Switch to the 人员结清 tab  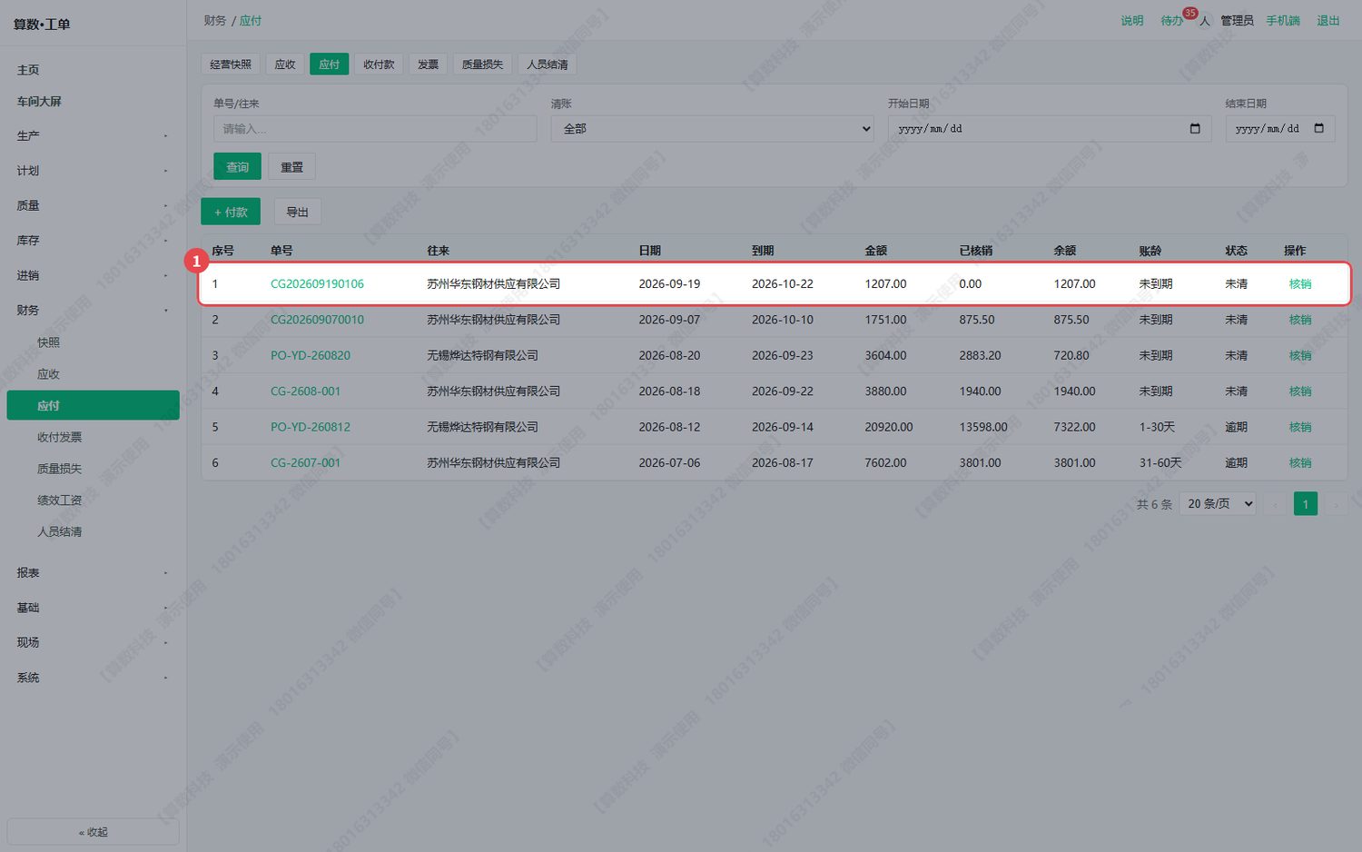[548, 64]
